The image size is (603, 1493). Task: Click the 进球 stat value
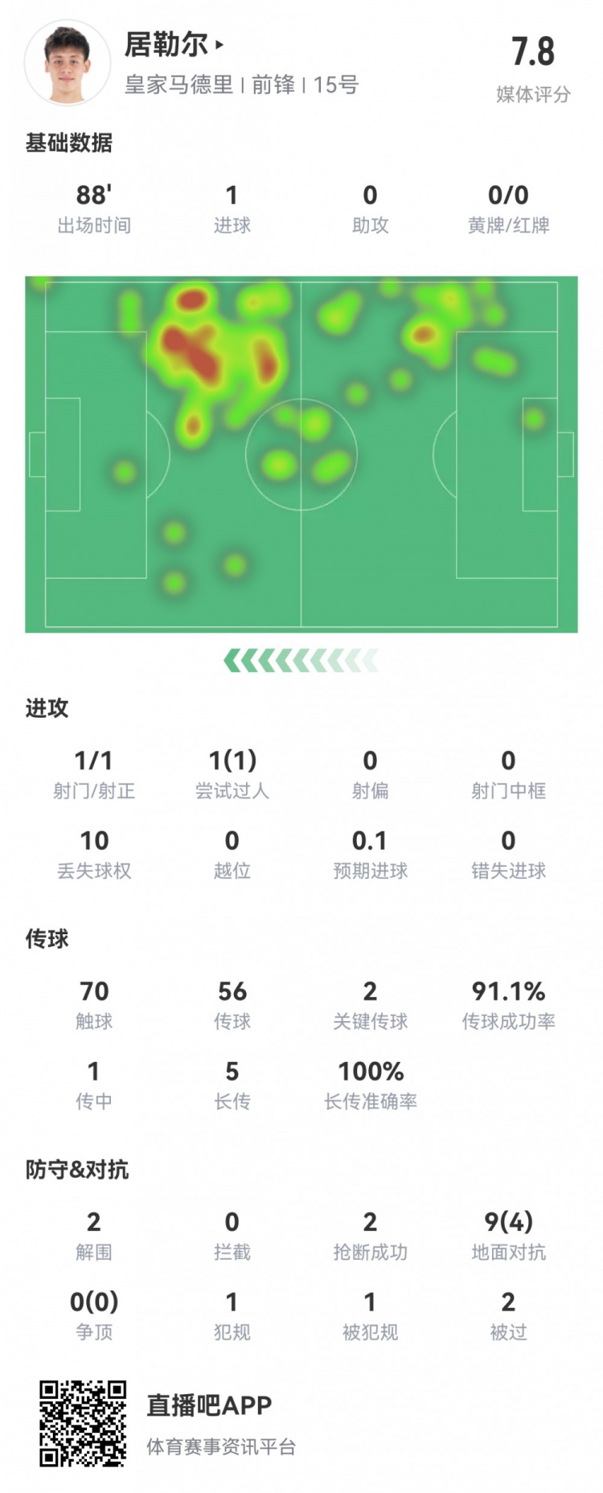(x=232, y=195)
